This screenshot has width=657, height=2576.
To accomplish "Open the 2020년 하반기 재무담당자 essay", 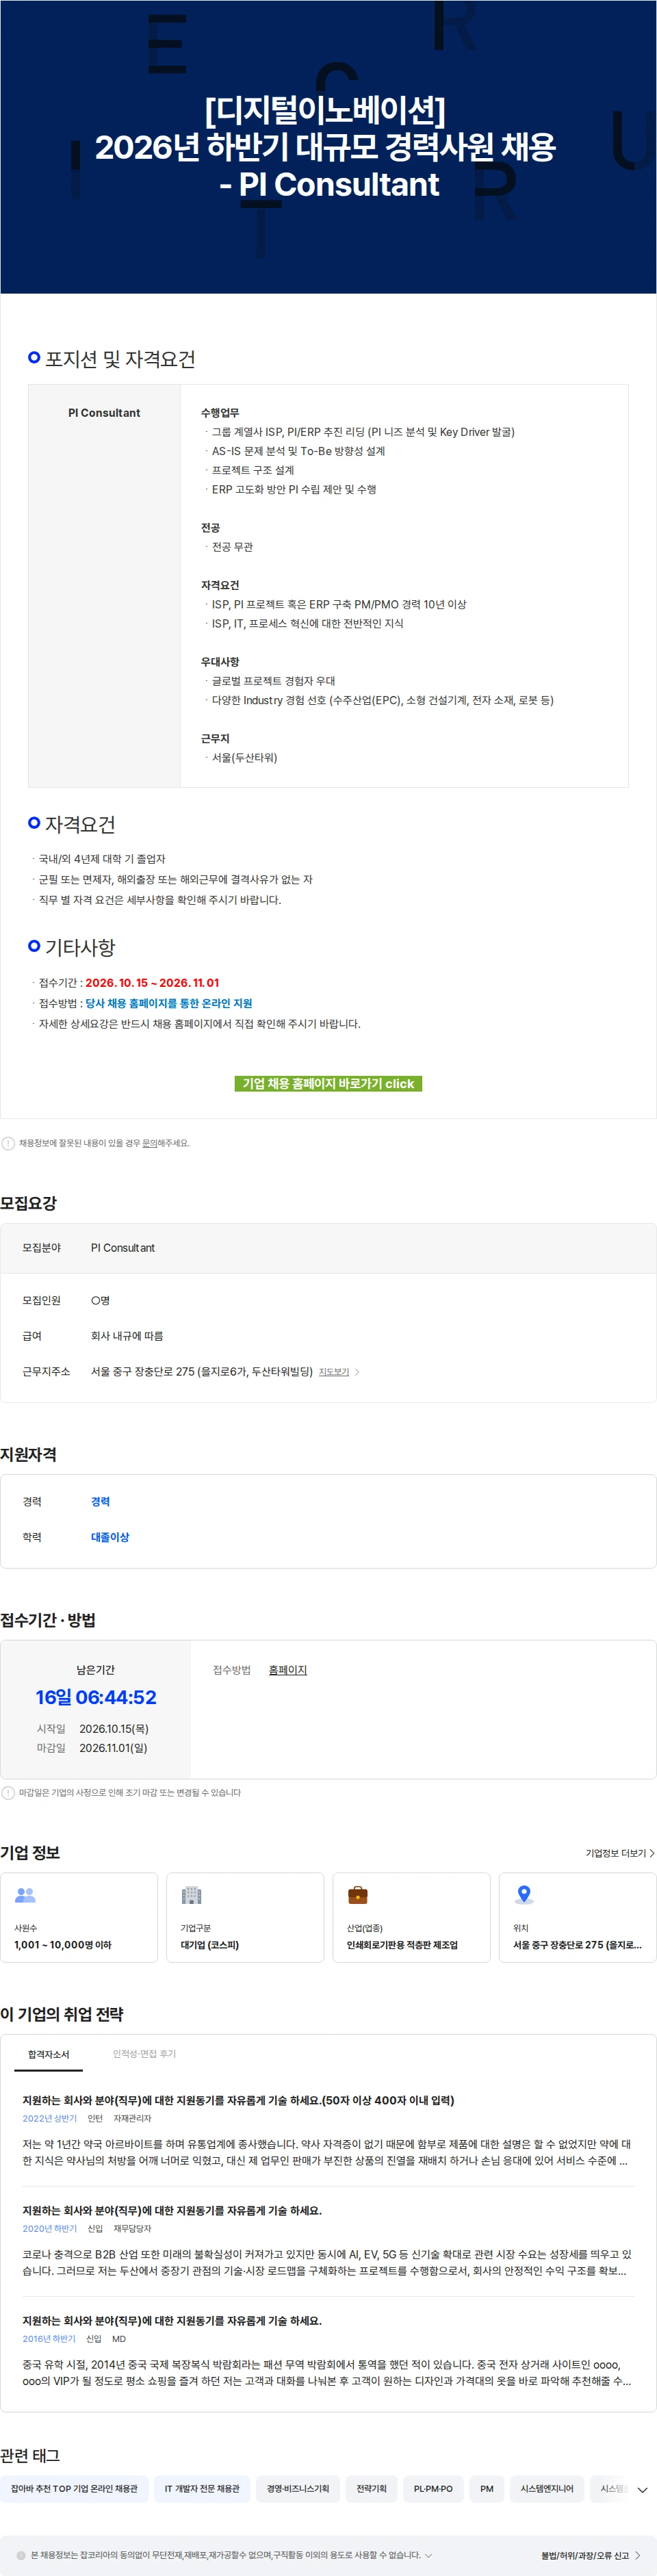I will click(328, 2243).
